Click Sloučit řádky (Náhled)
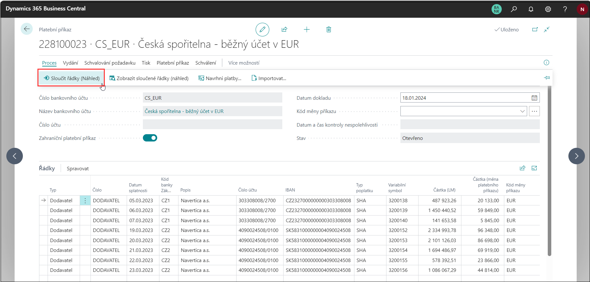Viewport: 590px width, 282px height. pos(71,78)
